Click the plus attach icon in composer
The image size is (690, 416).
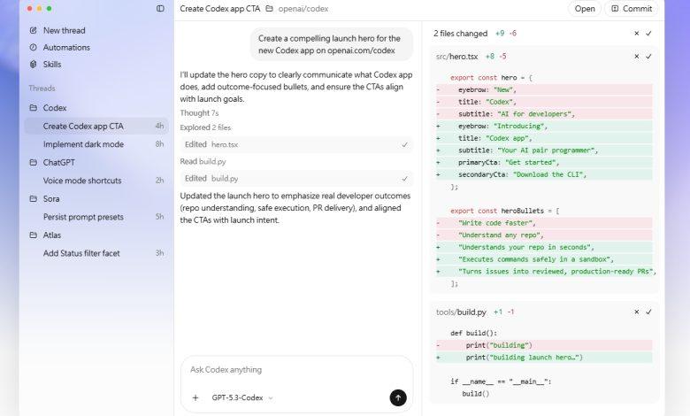[x=195, y=397]
